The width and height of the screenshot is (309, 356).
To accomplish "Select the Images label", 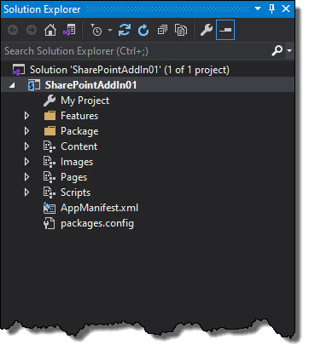I will point(77,162).
